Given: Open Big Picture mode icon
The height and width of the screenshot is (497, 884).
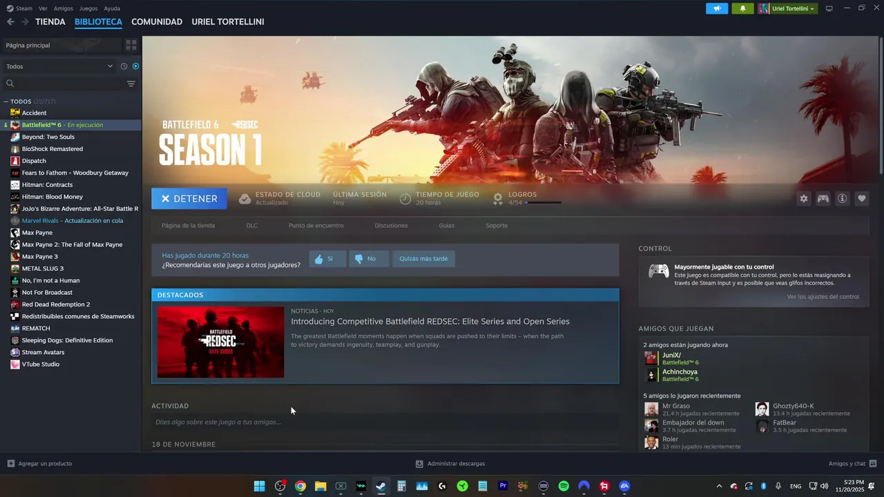Looking at the screenshot, I should tap(829, 8).
